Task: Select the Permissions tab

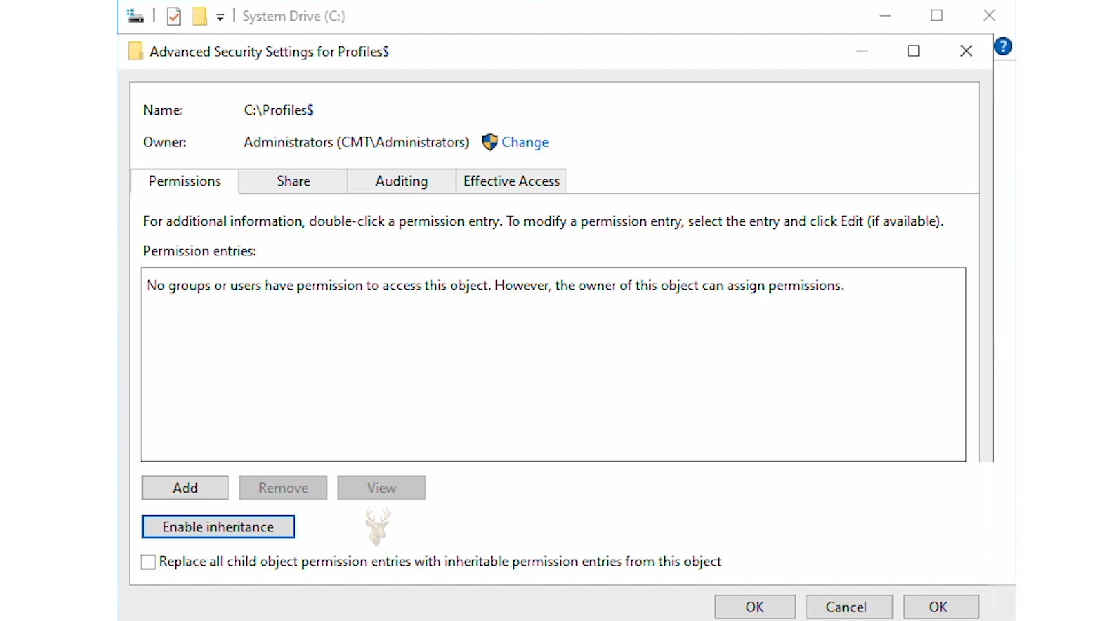Action: (x=185, y=181)
